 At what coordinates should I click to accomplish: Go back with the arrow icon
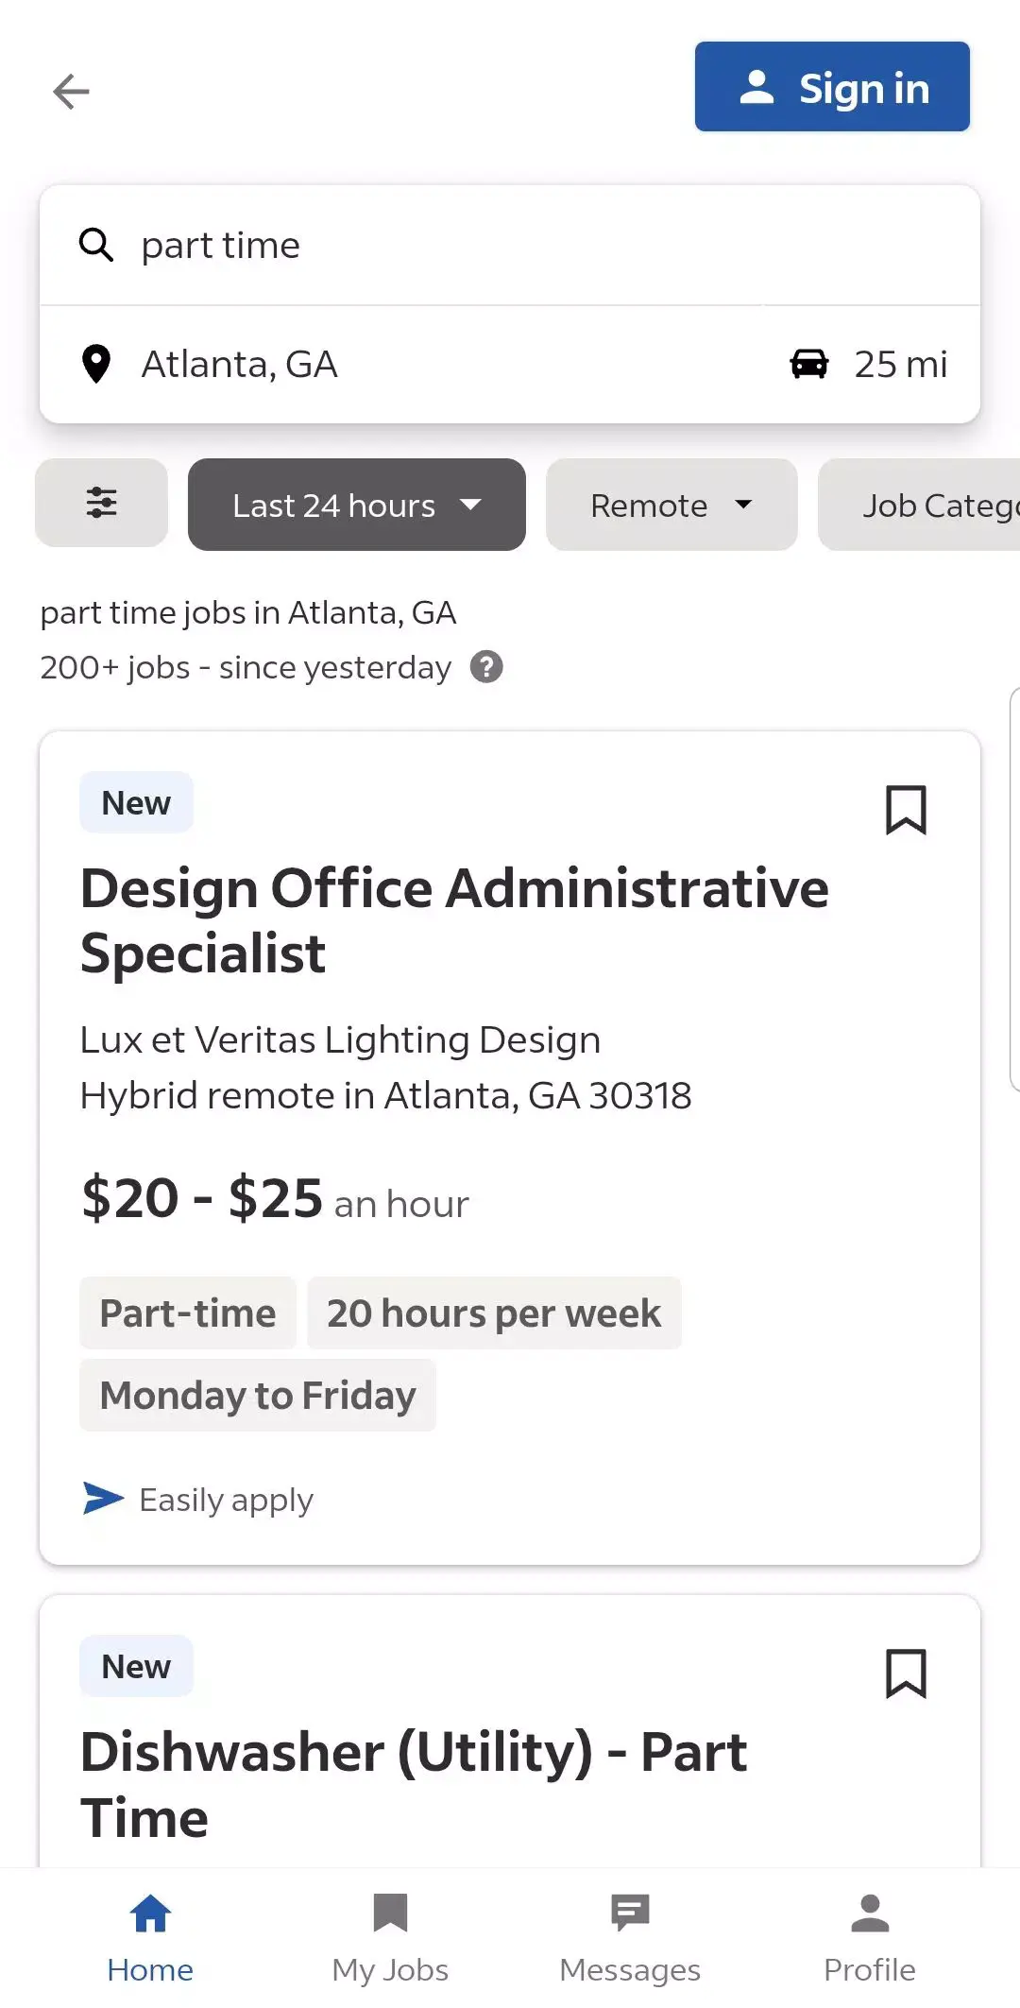pyautogui.click(x=71, y=92)
